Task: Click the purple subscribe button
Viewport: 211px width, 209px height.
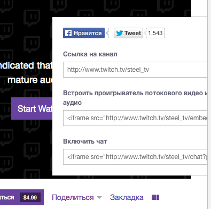Action: coord(22,197)
